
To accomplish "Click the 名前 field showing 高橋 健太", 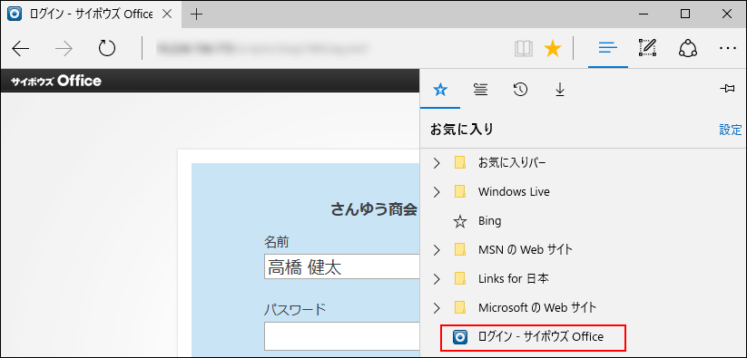I will 341,266.
